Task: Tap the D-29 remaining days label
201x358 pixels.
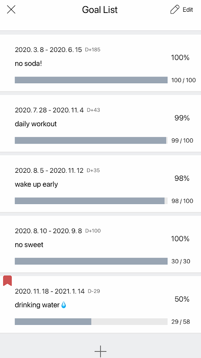Action: click(x=94, y=291)
